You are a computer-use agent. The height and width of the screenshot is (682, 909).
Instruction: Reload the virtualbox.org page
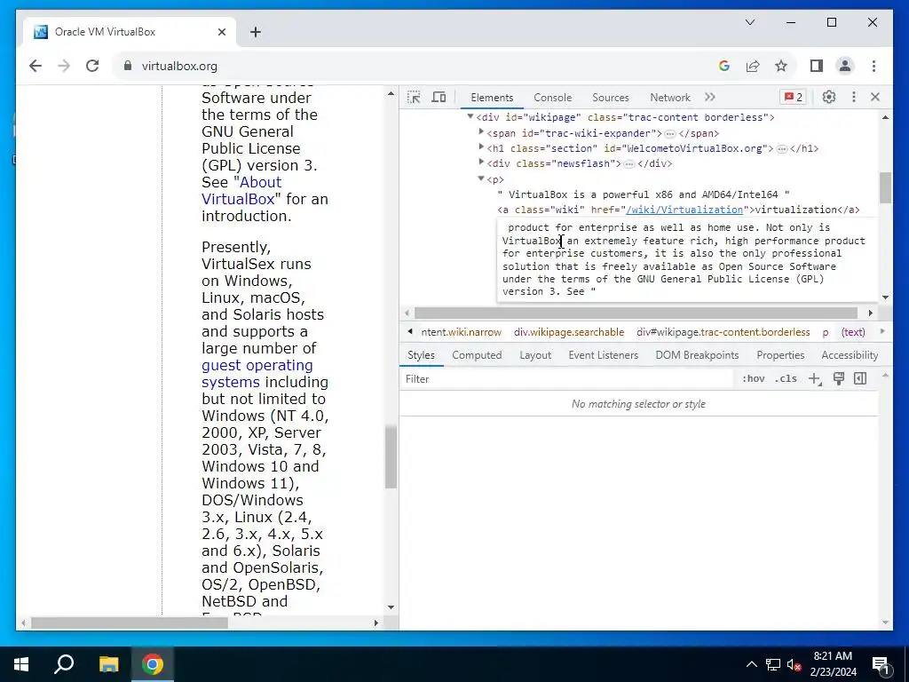coord(92,66)
